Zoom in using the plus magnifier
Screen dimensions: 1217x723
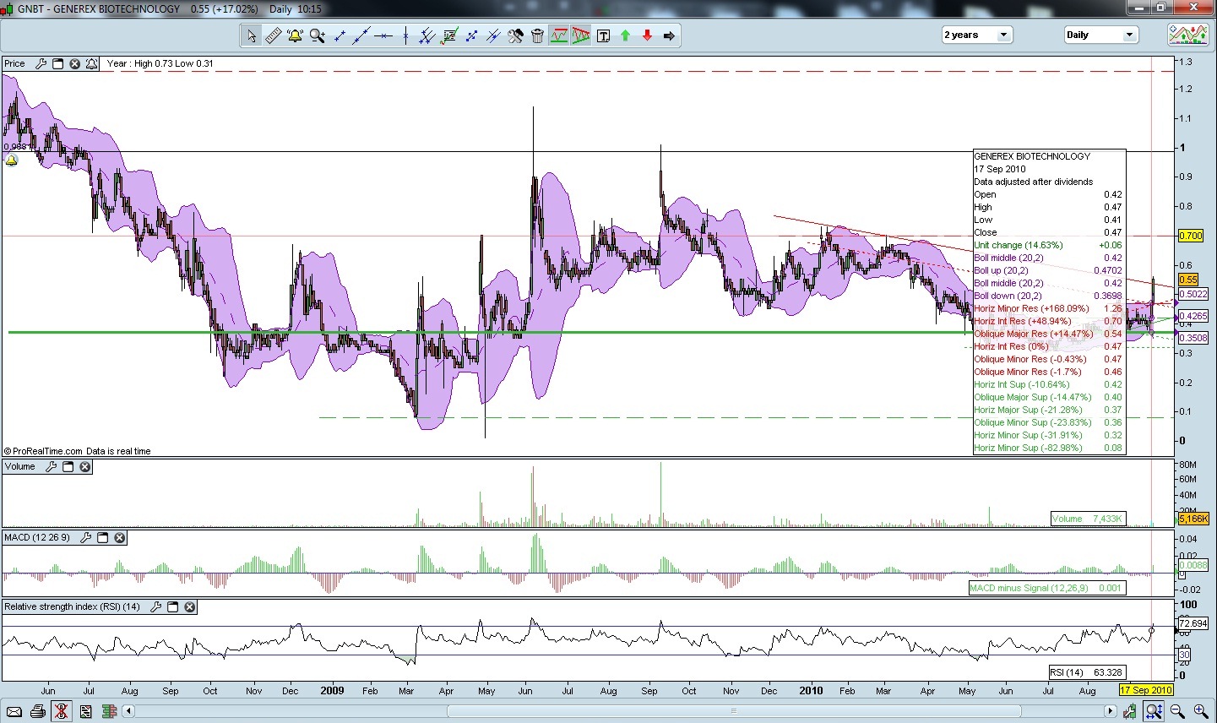pyautogui.click(x=1200, y=712)
